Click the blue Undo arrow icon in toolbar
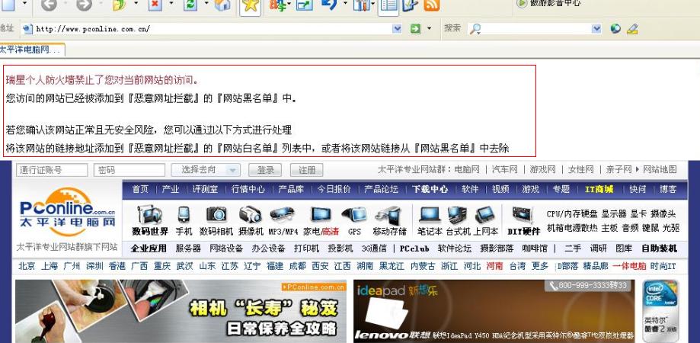The height and width of the screenshot is (343, 700). (329, 5)
